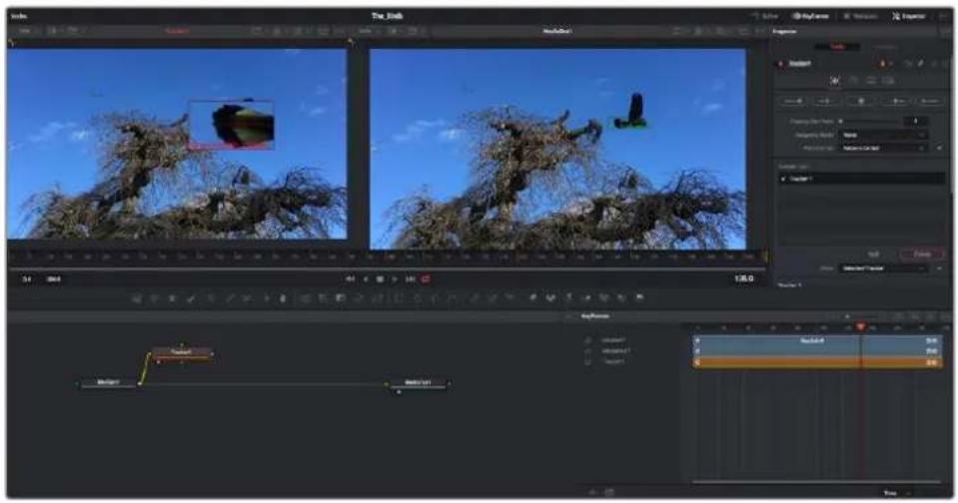Open the Spline editor panel

[x=764, y=17]
